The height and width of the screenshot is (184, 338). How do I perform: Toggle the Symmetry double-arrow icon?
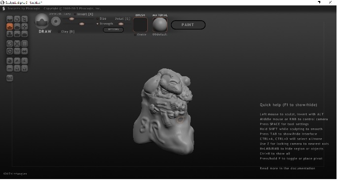[25, 51]
